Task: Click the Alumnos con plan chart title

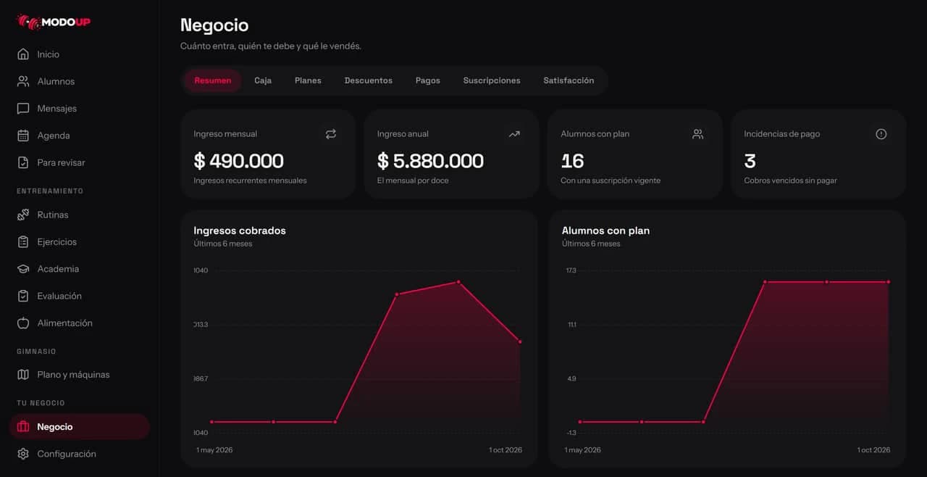Action: click(605, 231)
